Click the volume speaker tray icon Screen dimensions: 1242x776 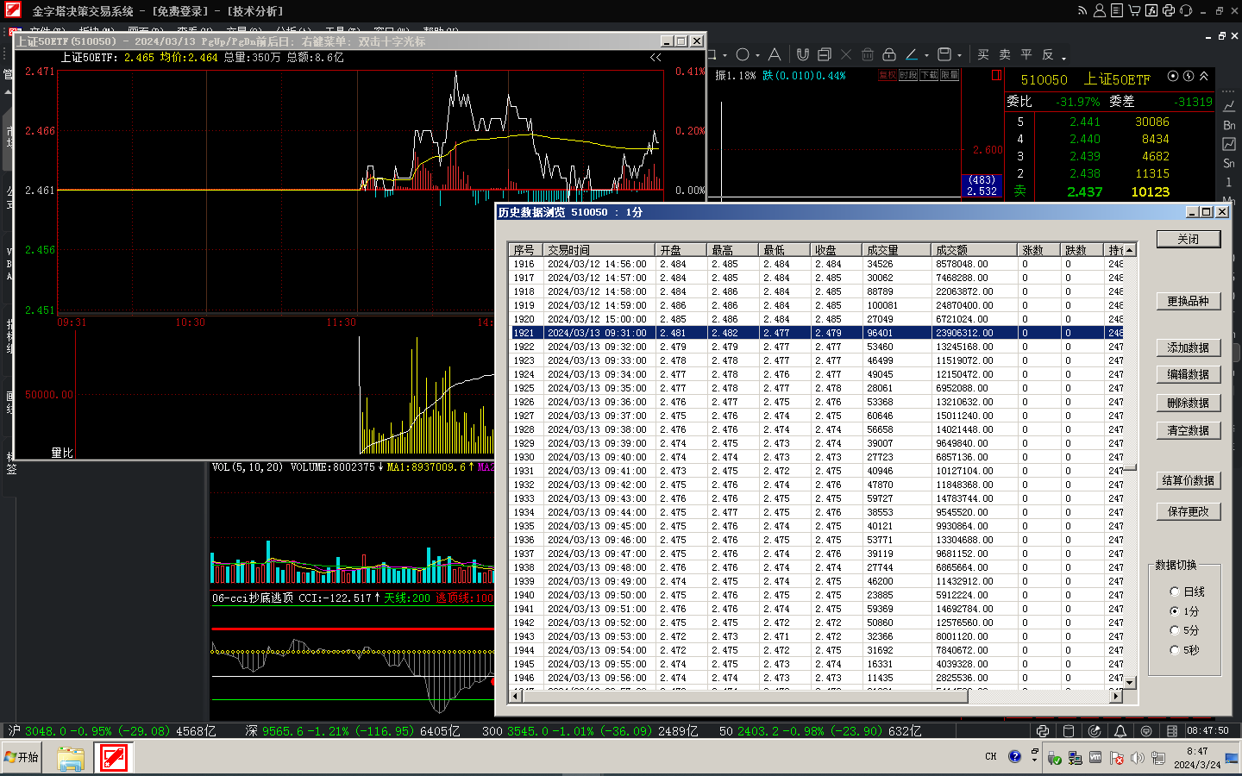coord(1138,758)
